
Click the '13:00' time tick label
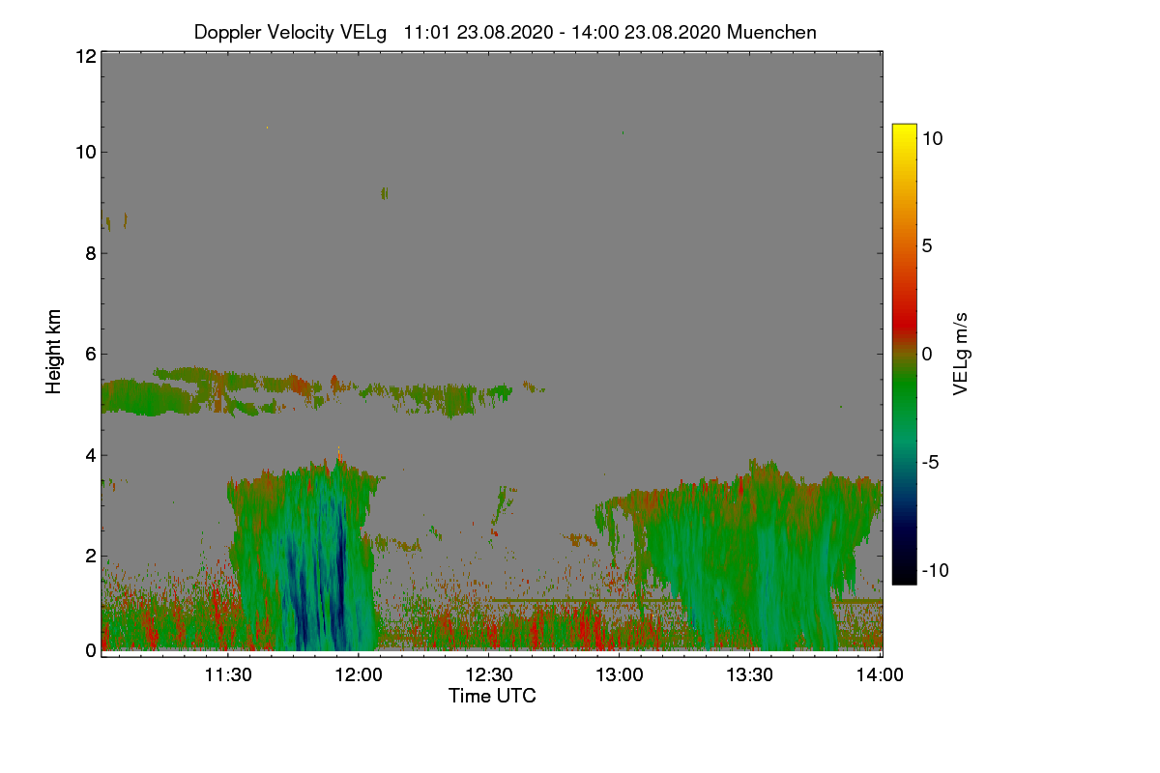(620, 675)
